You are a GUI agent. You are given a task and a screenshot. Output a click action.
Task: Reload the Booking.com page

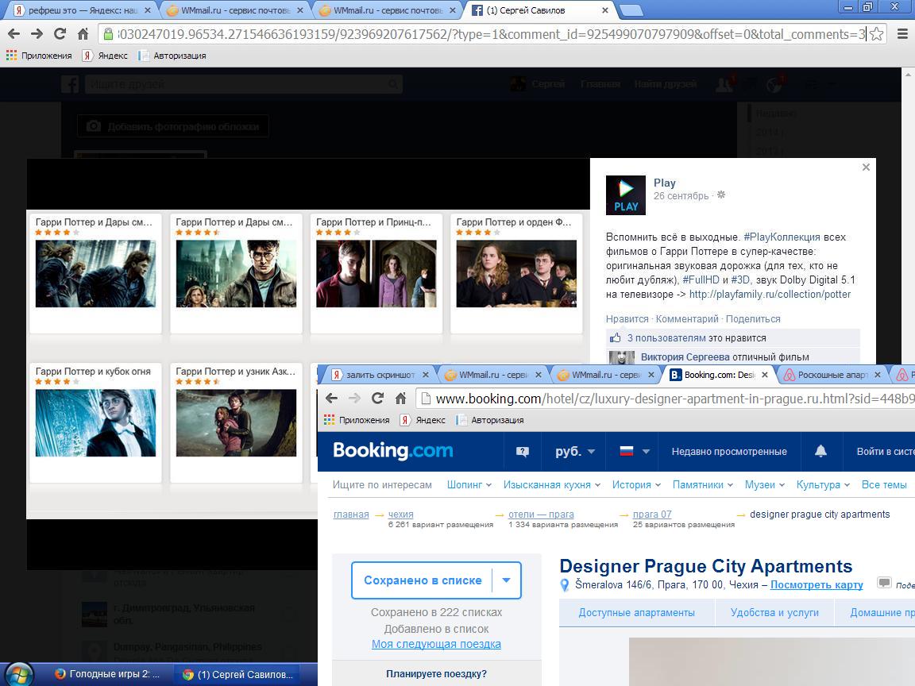tap(377, 399)
